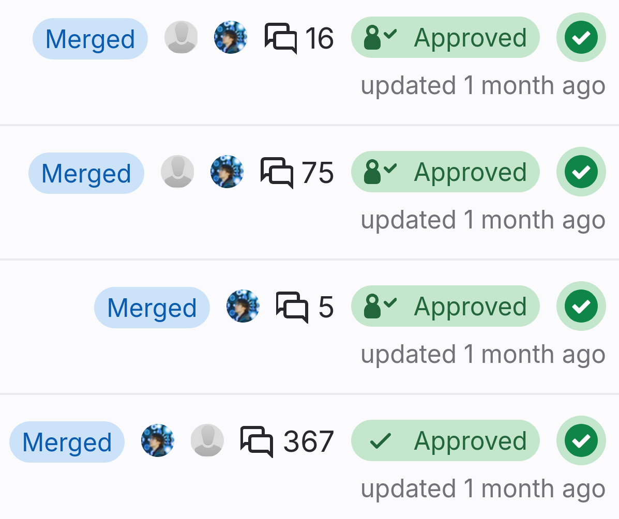Click Approved badge next to 75 comments

coord(445,172)
